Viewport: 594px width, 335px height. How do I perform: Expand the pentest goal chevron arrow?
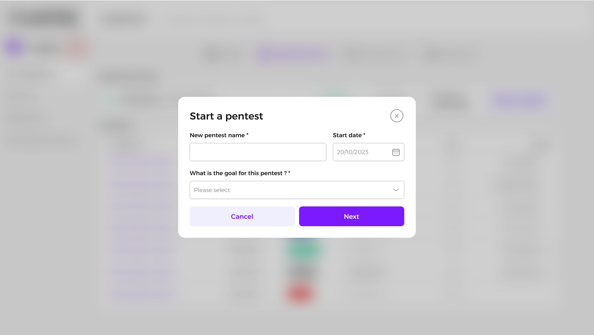pyautogui.click(x=396, y=190)
